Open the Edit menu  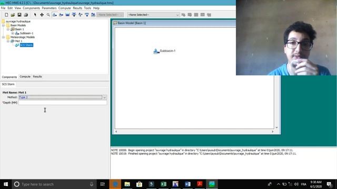click(10, 8)
